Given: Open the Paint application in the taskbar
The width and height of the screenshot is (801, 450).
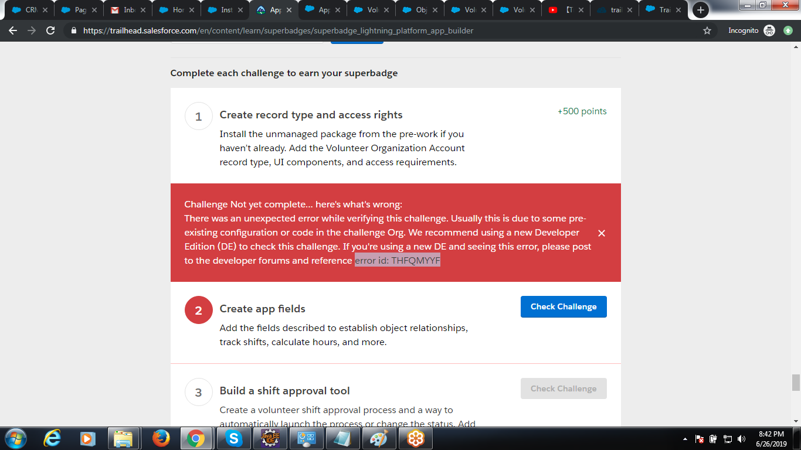Looking at the screenshot, I should (379, 438).
